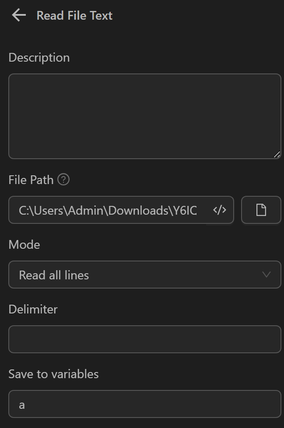The width and height of the screenshot is (284, 428).
Task: Click the C:\Users\Admin\Downloads path text
Action: click(94, 210)
